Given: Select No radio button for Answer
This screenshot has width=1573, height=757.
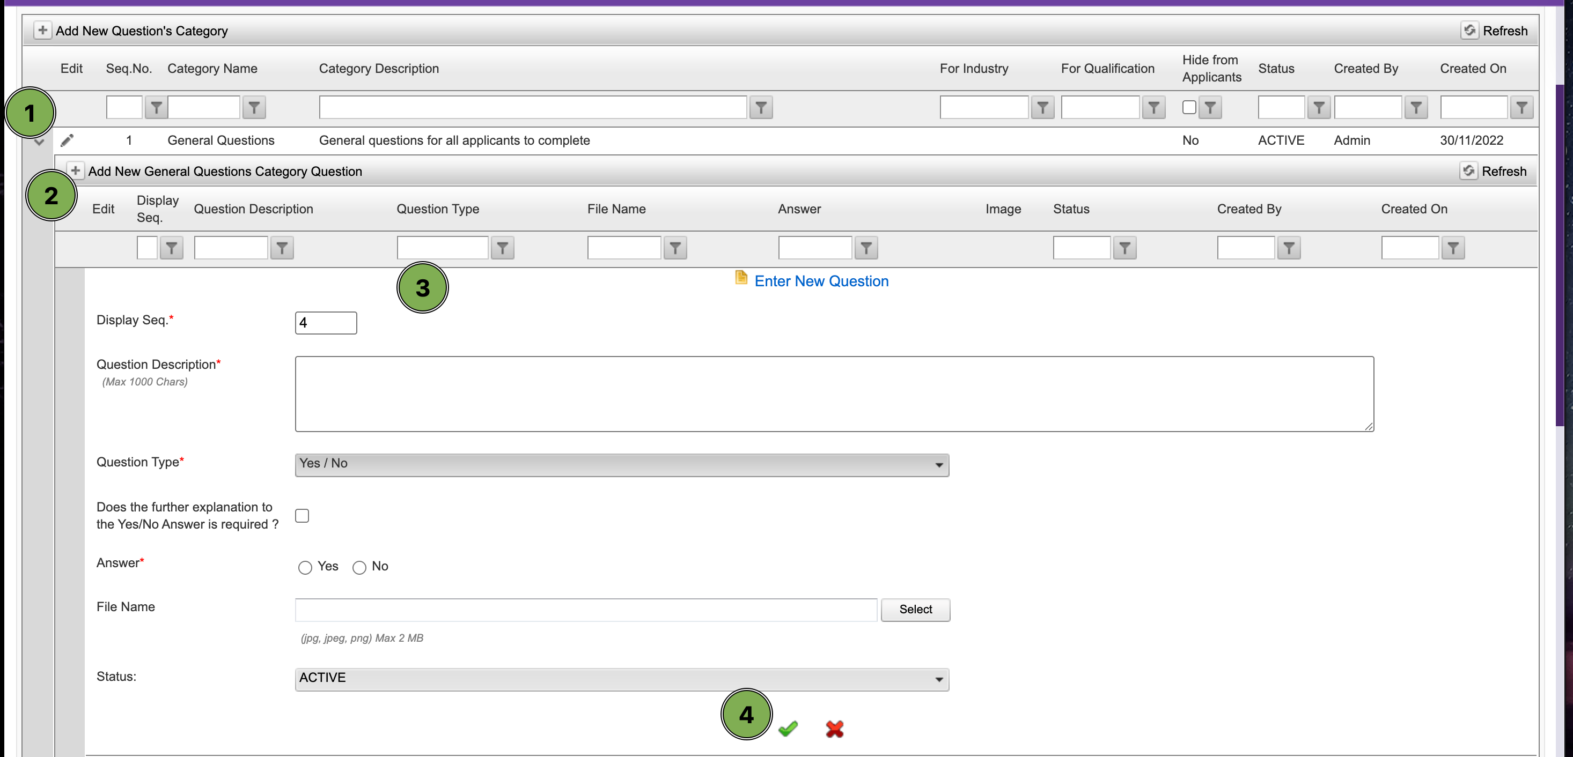Looking at the screenshot, I should [359, 568].
